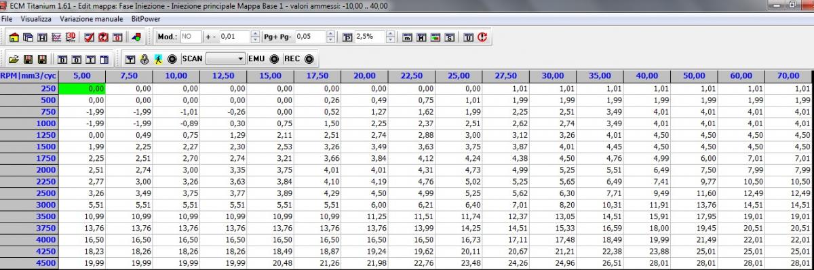Select row header 4500 RPM
Screen dimensions: 814x270
[x=29, y=263]
